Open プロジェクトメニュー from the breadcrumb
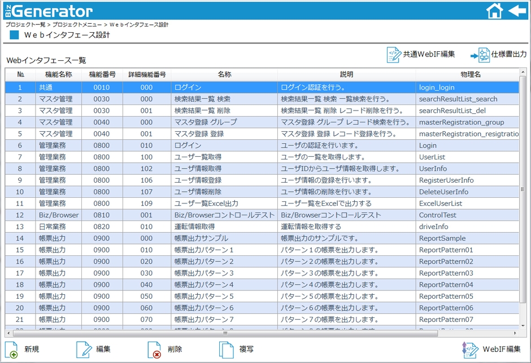The height and width of the screenshot is (363, 531). [77, 24]
